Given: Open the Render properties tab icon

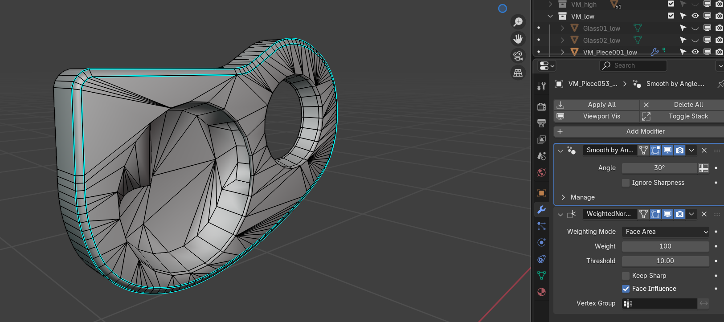Looking at the screenshot, I should coord(542,107).
